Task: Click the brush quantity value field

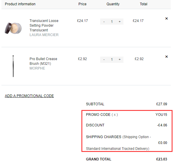Action: [x=112, y=60]
